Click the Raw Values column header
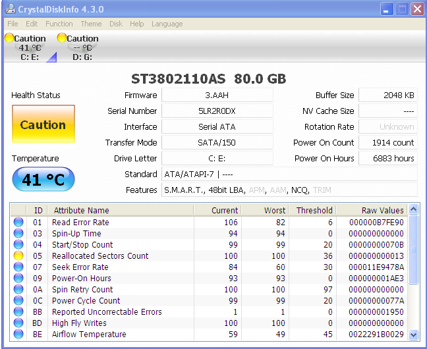 pyautogui.click(x=372, y=210)
